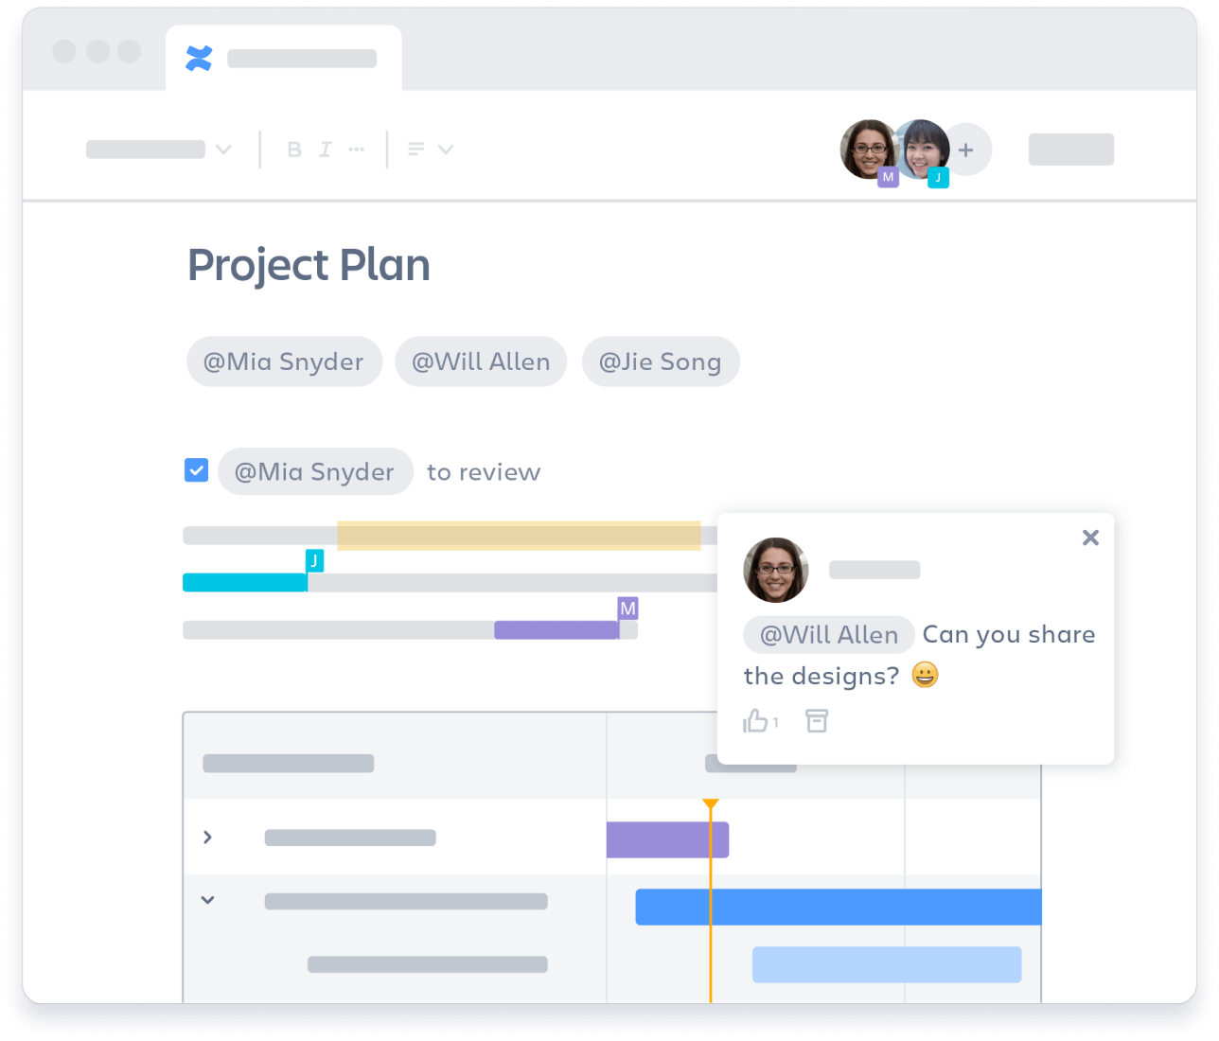The height and width of the screenshot is (1041, 1219).
Task: Click the Confluence logo in the browser tab
Action: pos(200,58)
